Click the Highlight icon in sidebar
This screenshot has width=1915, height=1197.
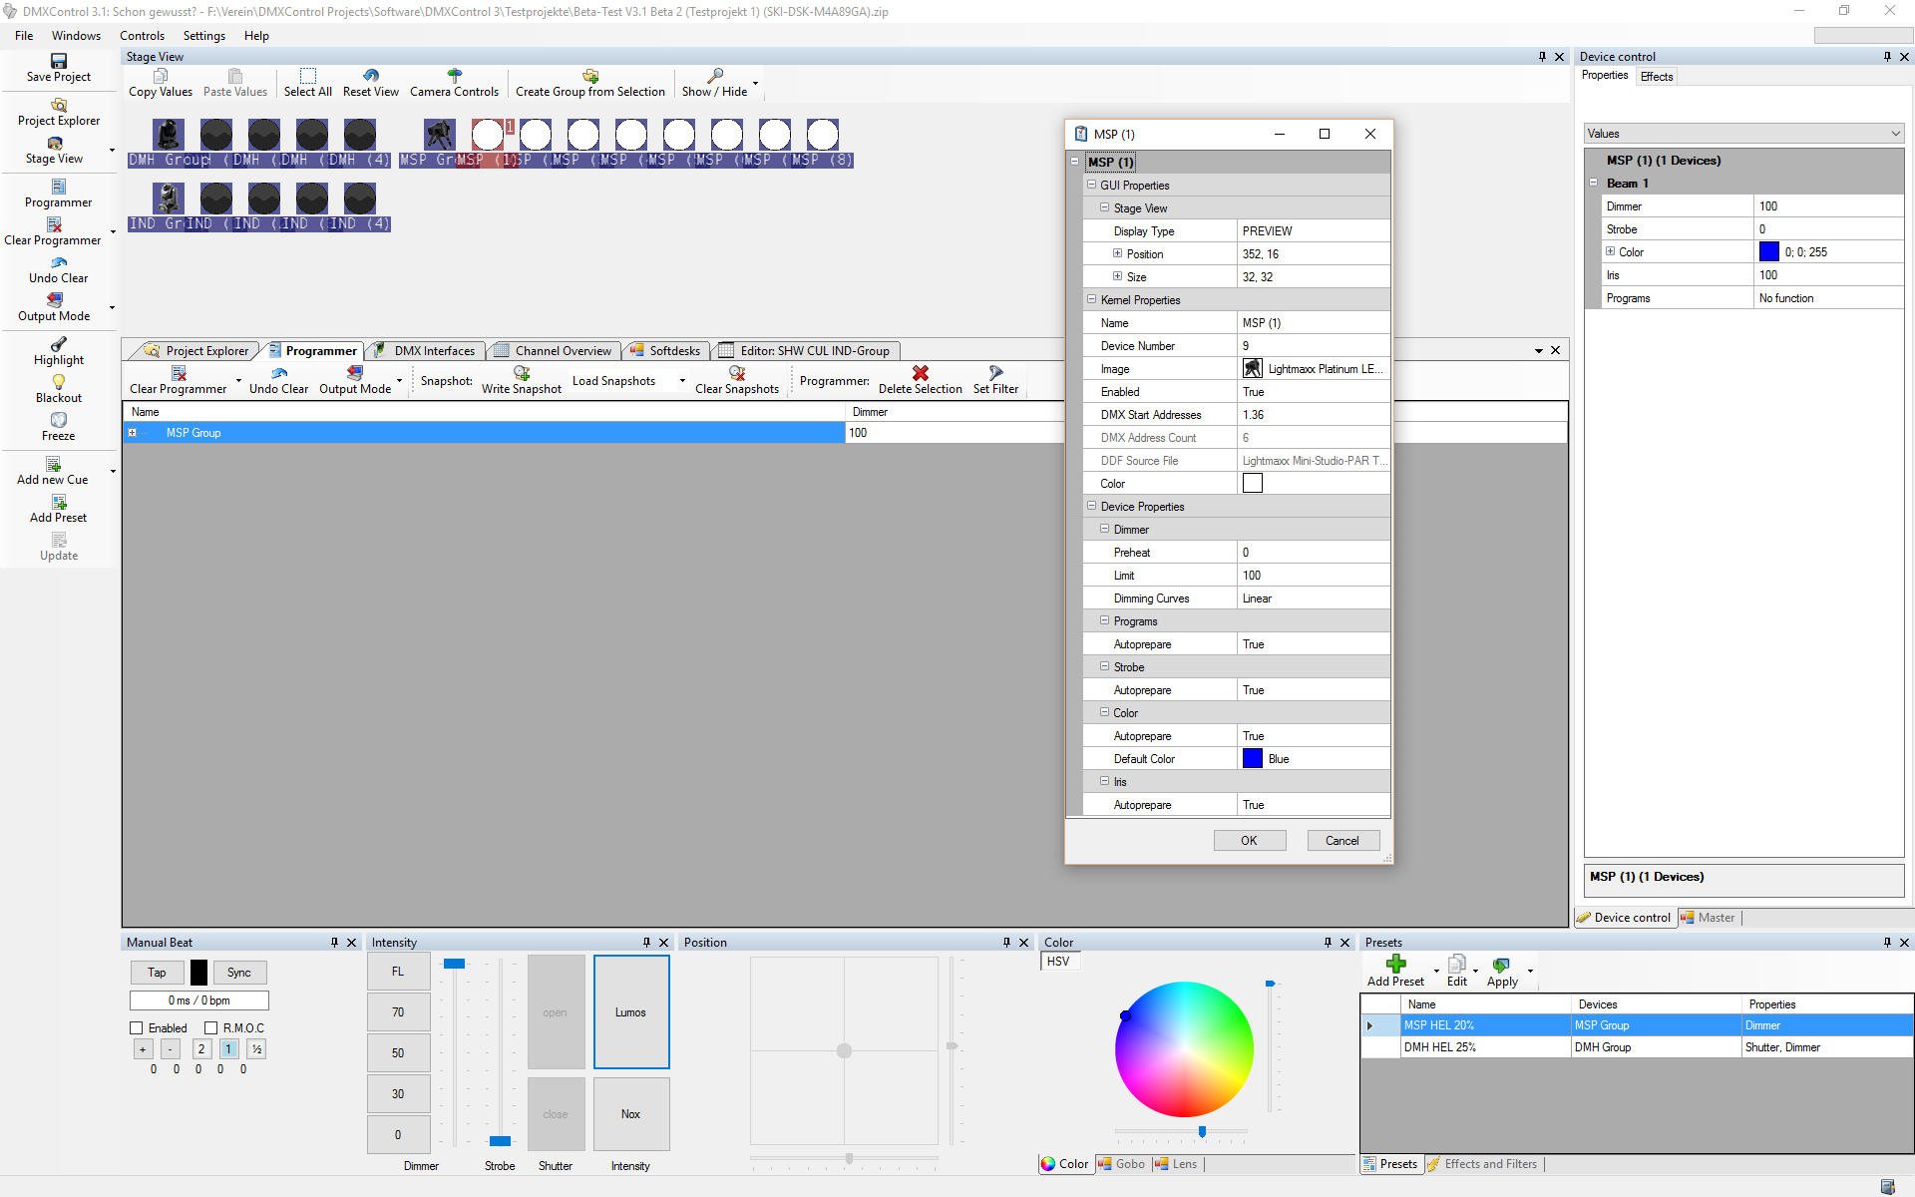click(59, 344)
